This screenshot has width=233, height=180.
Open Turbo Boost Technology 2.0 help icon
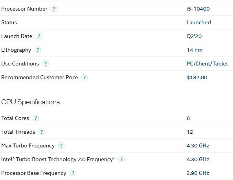pyautogui.click(x=121, y=159)
